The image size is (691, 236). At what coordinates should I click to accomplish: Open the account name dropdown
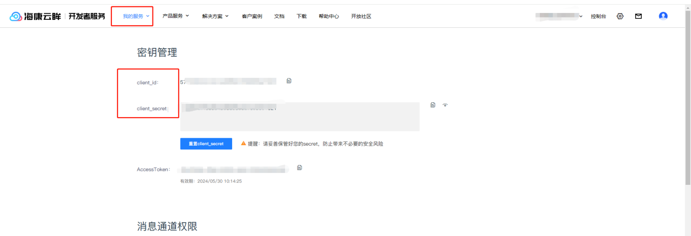(559, 16)
